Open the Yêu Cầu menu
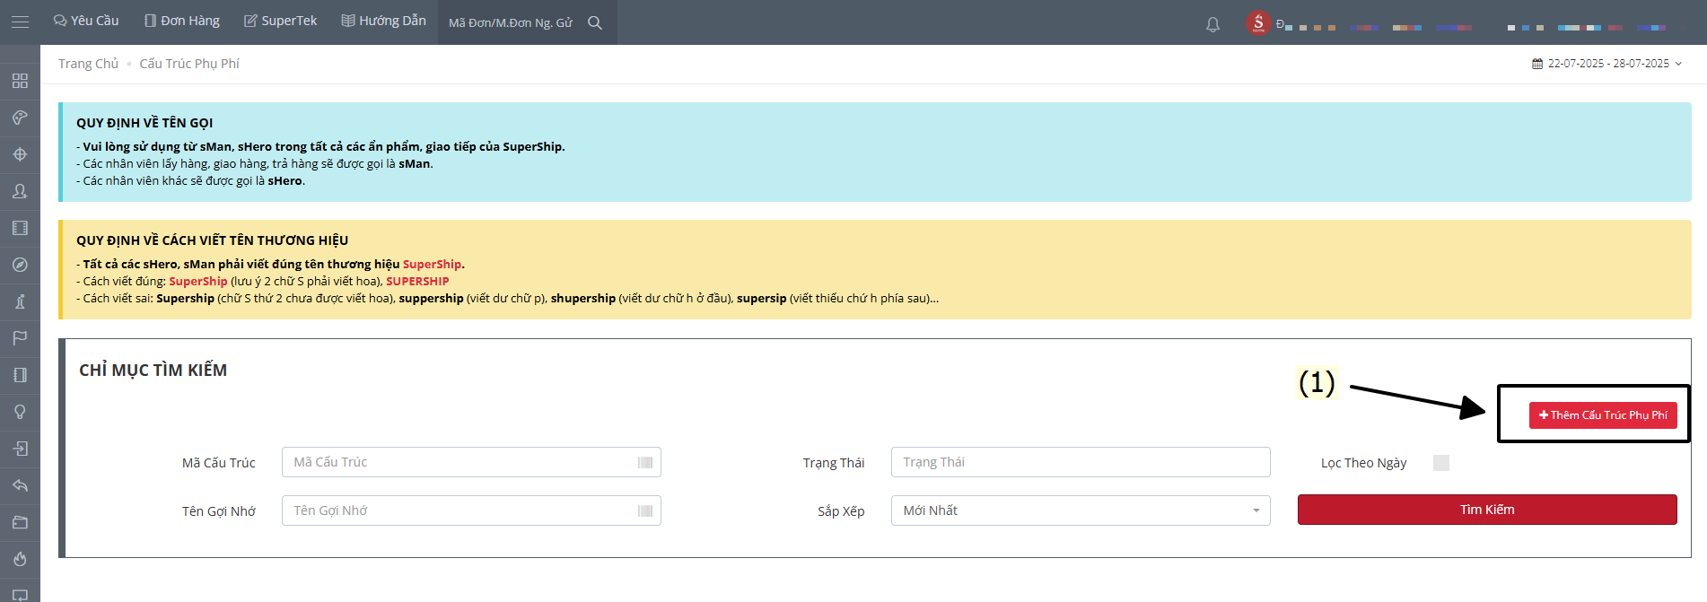This screenshot has height=602, width=1707. 86,21
